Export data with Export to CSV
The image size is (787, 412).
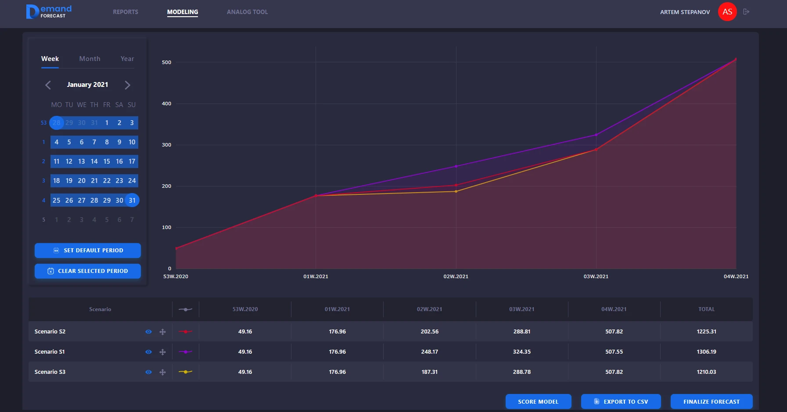[621, 401]
